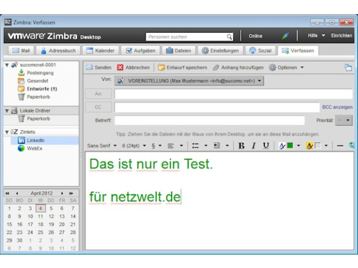
Task: Open the Hilfe dropdown menu
Action: point(316,35)
